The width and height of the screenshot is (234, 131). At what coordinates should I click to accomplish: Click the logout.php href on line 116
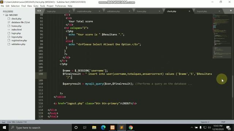[75, 103]
